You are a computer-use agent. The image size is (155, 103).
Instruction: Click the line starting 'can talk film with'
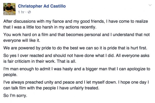(51, 88)
